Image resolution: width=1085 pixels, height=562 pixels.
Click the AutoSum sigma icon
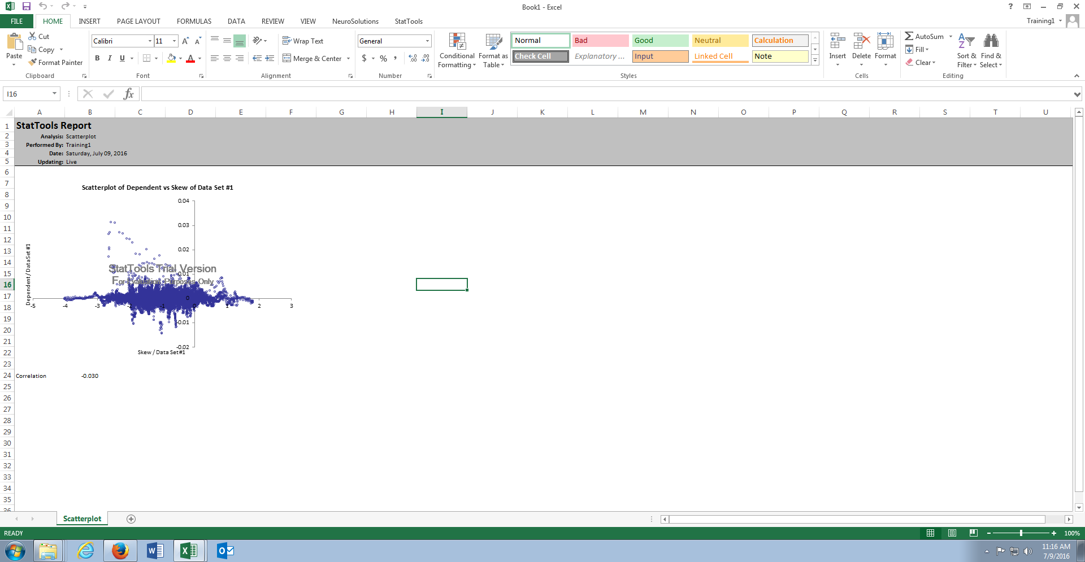click(x=909, y=36)
